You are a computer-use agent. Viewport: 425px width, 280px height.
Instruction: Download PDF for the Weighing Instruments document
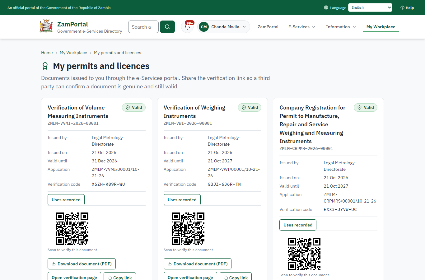[198, 264]
